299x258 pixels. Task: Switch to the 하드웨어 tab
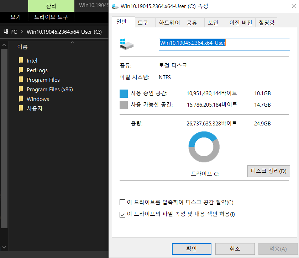[169, 23]
